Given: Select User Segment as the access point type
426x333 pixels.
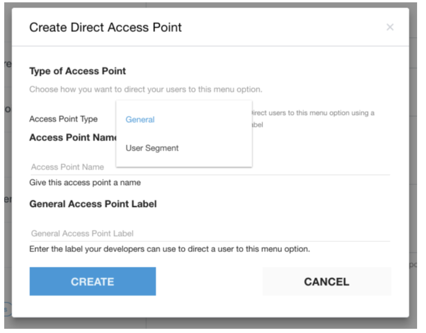Looking at the screenshot, I should 151,148.
